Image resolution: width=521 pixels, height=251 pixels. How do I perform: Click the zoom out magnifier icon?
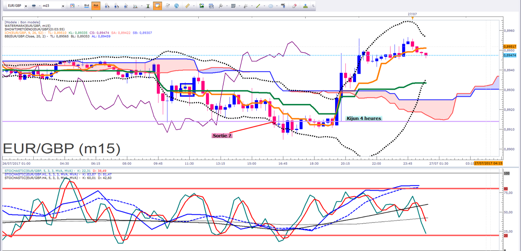(x=116, y=6)
